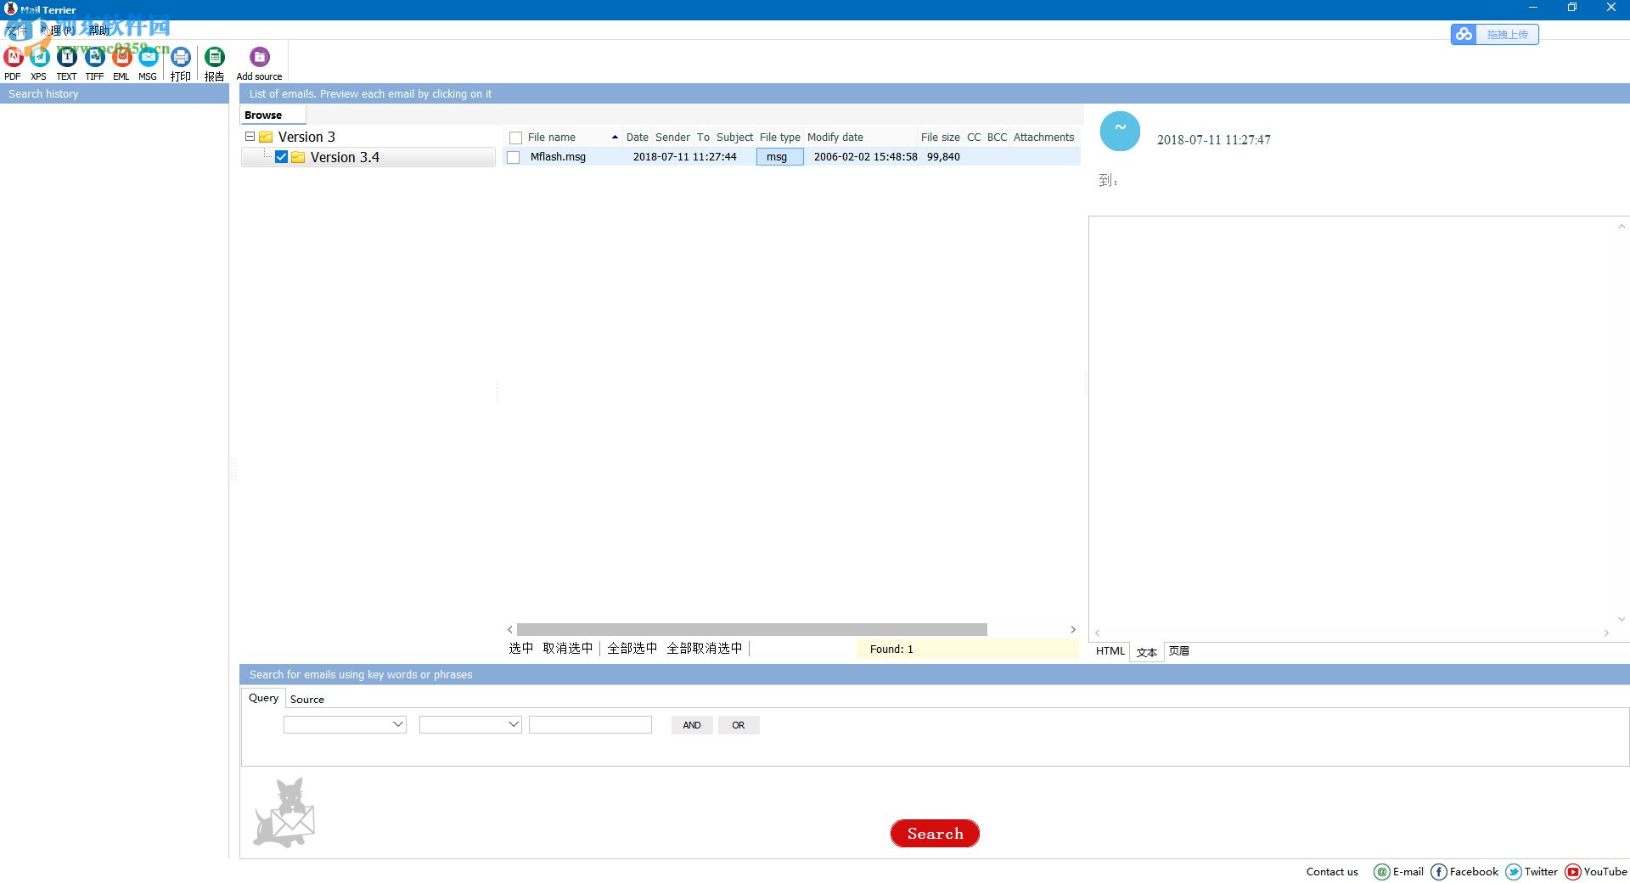This screenshot has height=883, width=1630.
Task: Click the email list right scroll arrow
Action: tap(1073, 630)
